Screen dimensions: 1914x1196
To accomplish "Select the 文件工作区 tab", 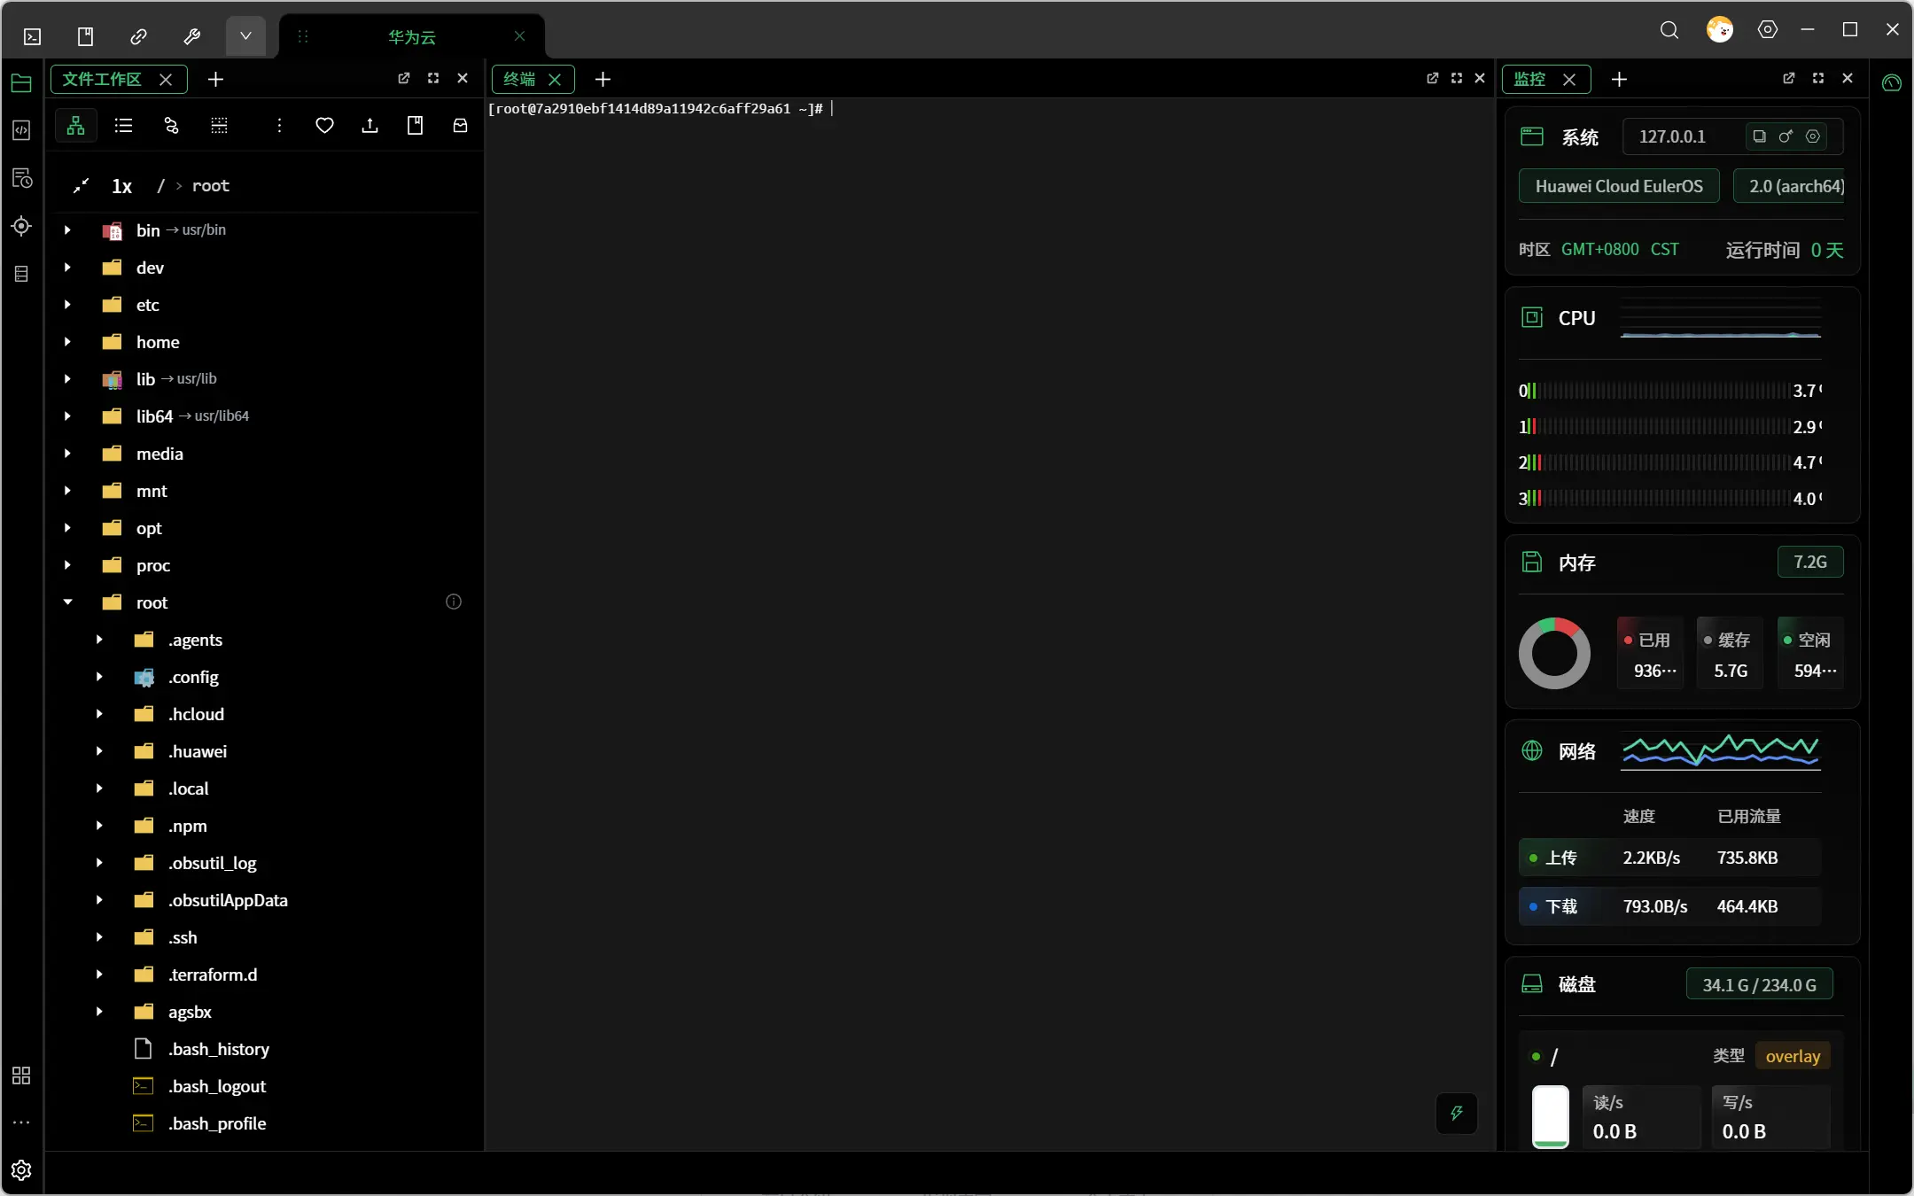I will click(103, 79).
